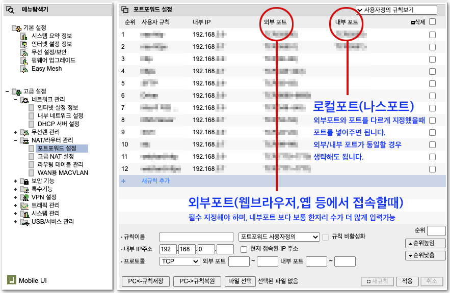Image resolution: width=450 pixels, height=293 pixels.
Task: Click the 네트워크 관리 folder icon
Action: click(x=24, y=100)
